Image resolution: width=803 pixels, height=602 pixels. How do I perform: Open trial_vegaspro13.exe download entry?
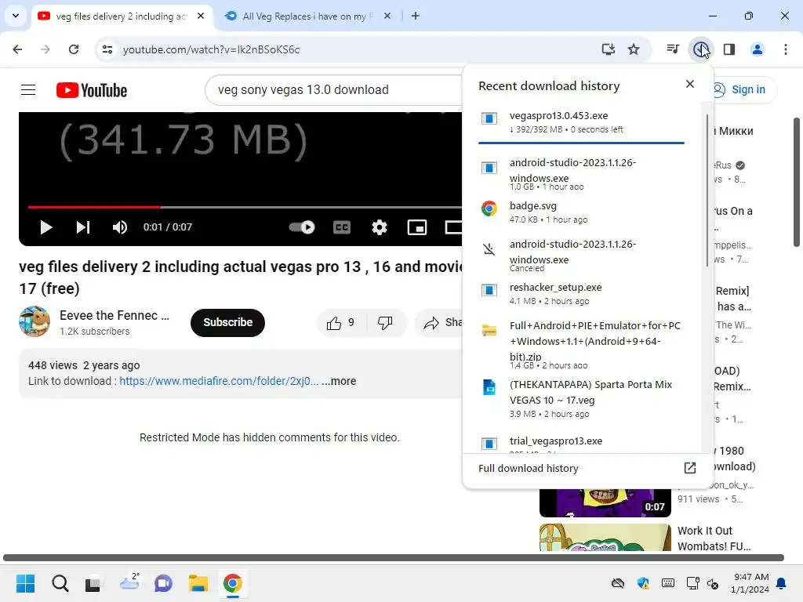tap(581, 444)
